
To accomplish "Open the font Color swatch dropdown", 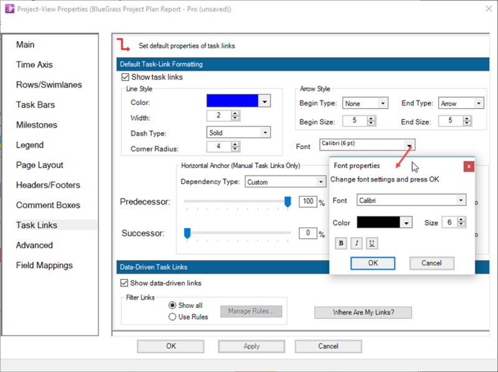I will click(406, 223).
